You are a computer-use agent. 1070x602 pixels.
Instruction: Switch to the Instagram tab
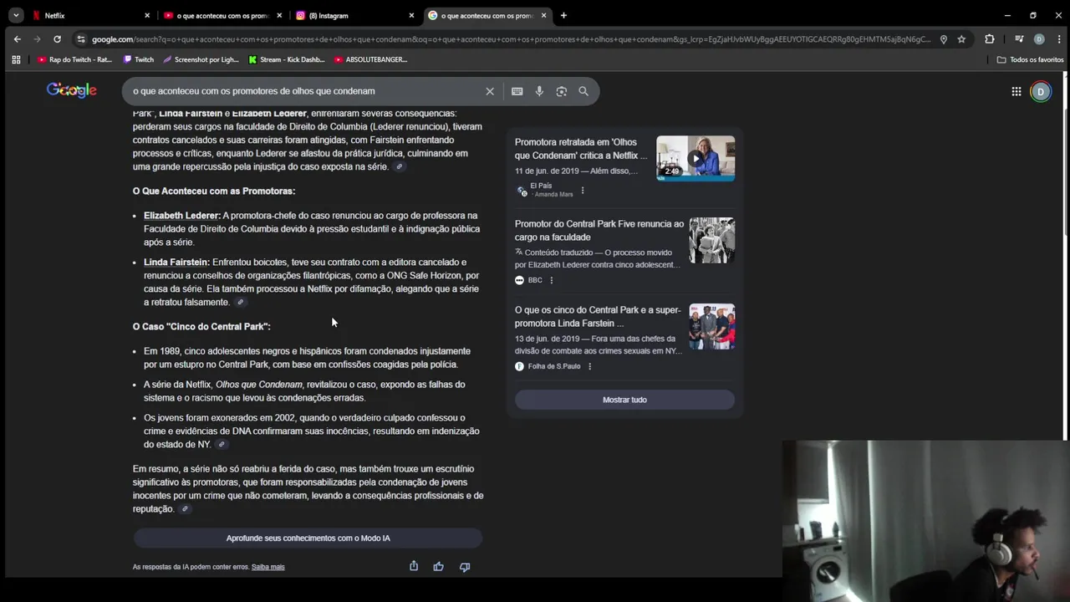[x=354, y=15]
